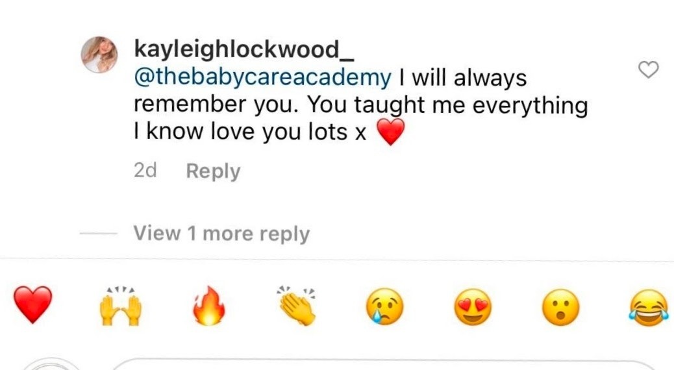Open the @thebabycareacademy mention

tap(262, 78)
